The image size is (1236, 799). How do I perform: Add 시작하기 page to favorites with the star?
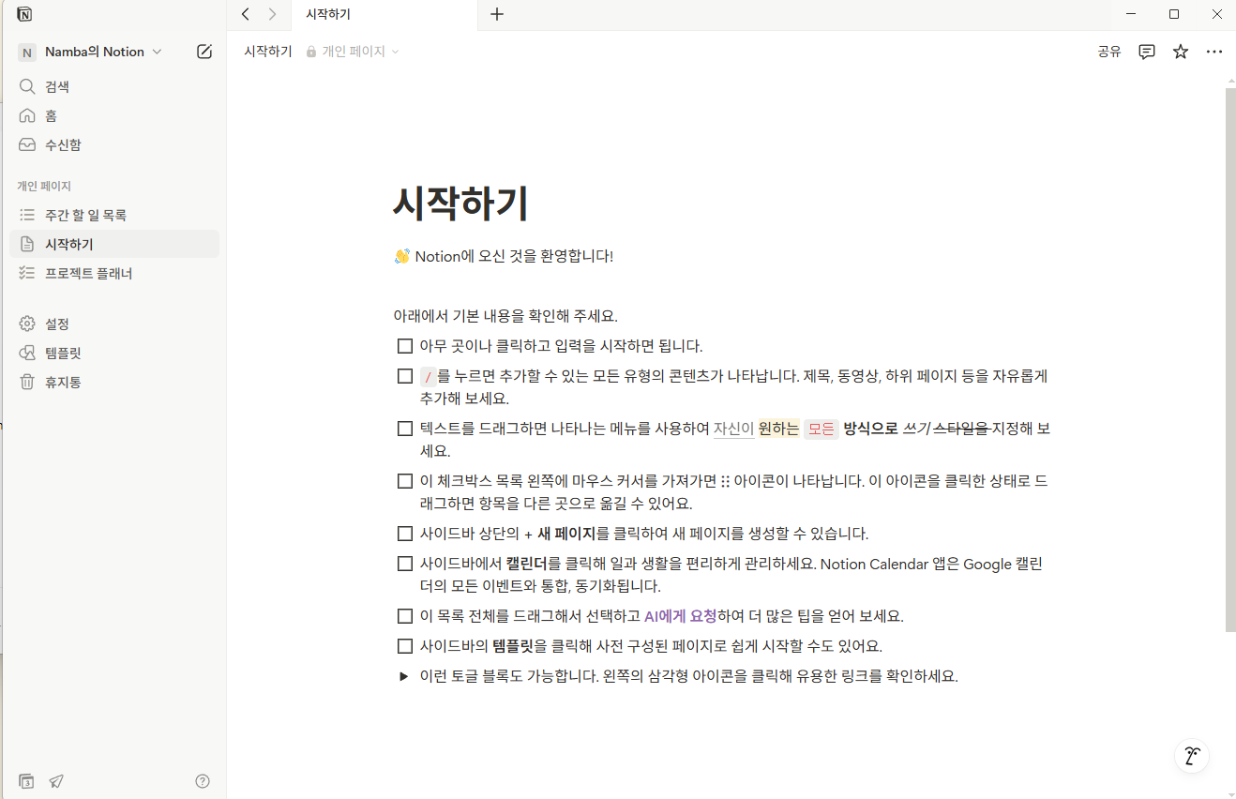click(x=1180, y=52)
